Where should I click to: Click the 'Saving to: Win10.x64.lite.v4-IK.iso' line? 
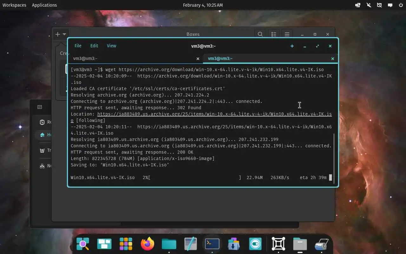click(x=120, y=165)
